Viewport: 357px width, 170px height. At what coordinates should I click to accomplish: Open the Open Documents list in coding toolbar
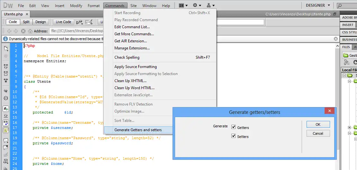[6, 48]
